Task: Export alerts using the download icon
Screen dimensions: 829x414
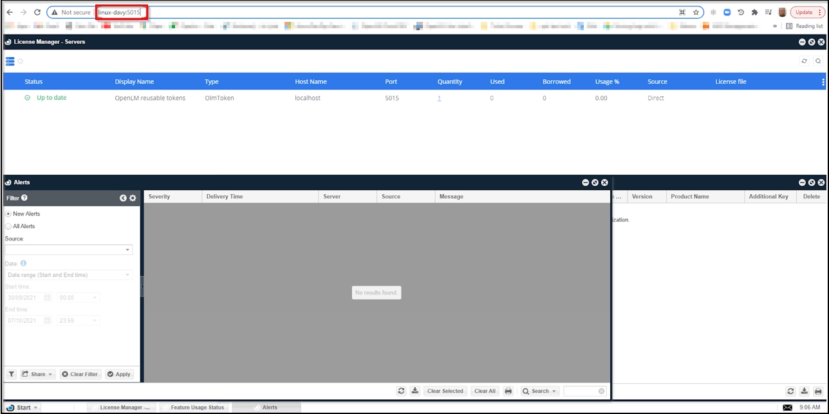Action: click(415, 391)
